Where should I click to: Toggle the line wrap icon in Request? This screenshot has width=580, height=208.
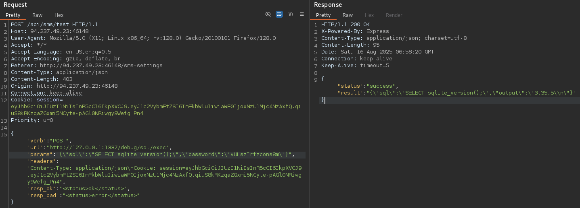[x=279, y=14]
